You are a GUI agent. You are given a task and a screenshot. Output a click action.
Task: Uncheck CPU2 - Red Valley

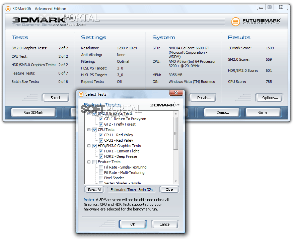tap(101, 140)
